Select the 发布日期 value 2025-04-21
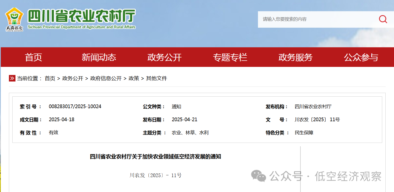Screen dimensions: 394x192 click(x=185, y=120)
